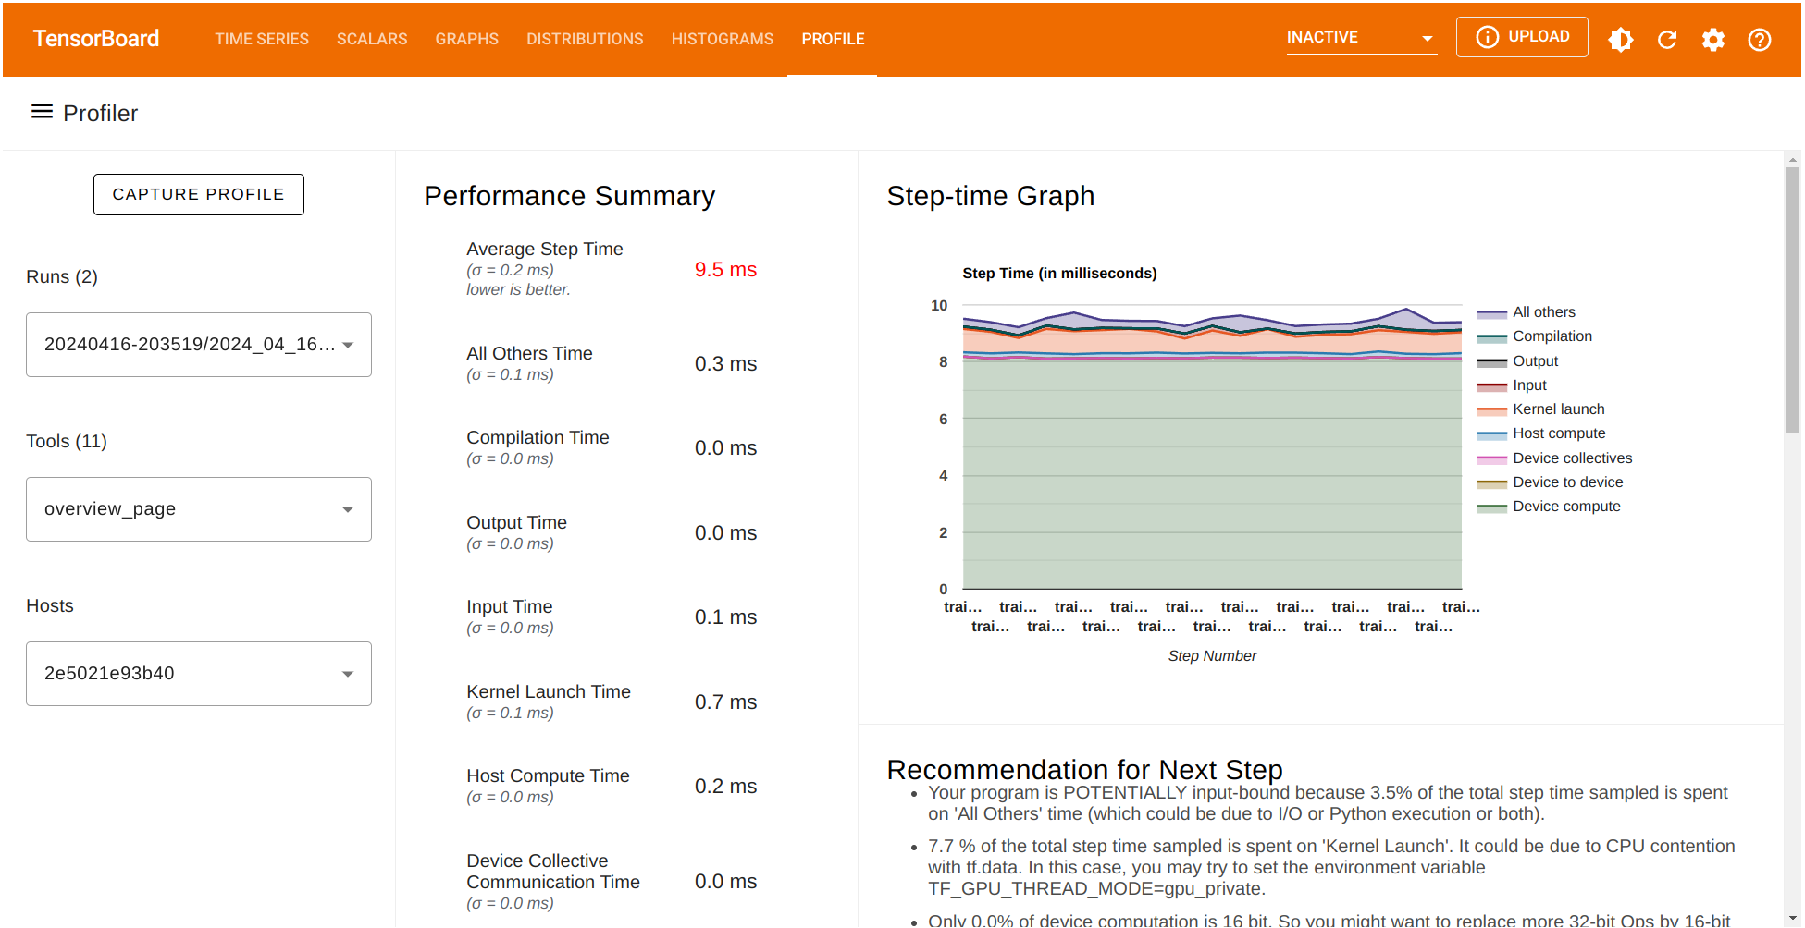Click the Tools (11) label
Viewport: 1805px width, 928px height.
(67, 441)
